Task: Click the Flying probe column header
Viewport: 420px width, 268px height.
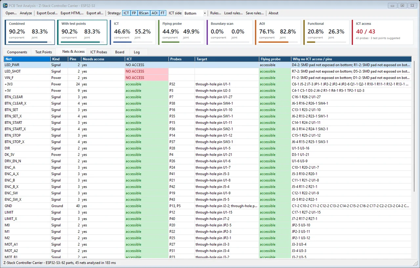Action: coord(275,59)
